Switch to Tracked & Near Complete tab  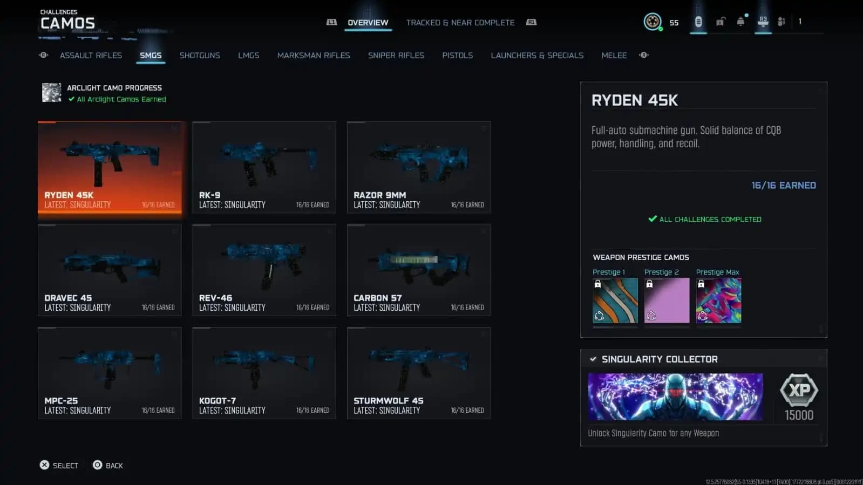click(x=460, y=23)
